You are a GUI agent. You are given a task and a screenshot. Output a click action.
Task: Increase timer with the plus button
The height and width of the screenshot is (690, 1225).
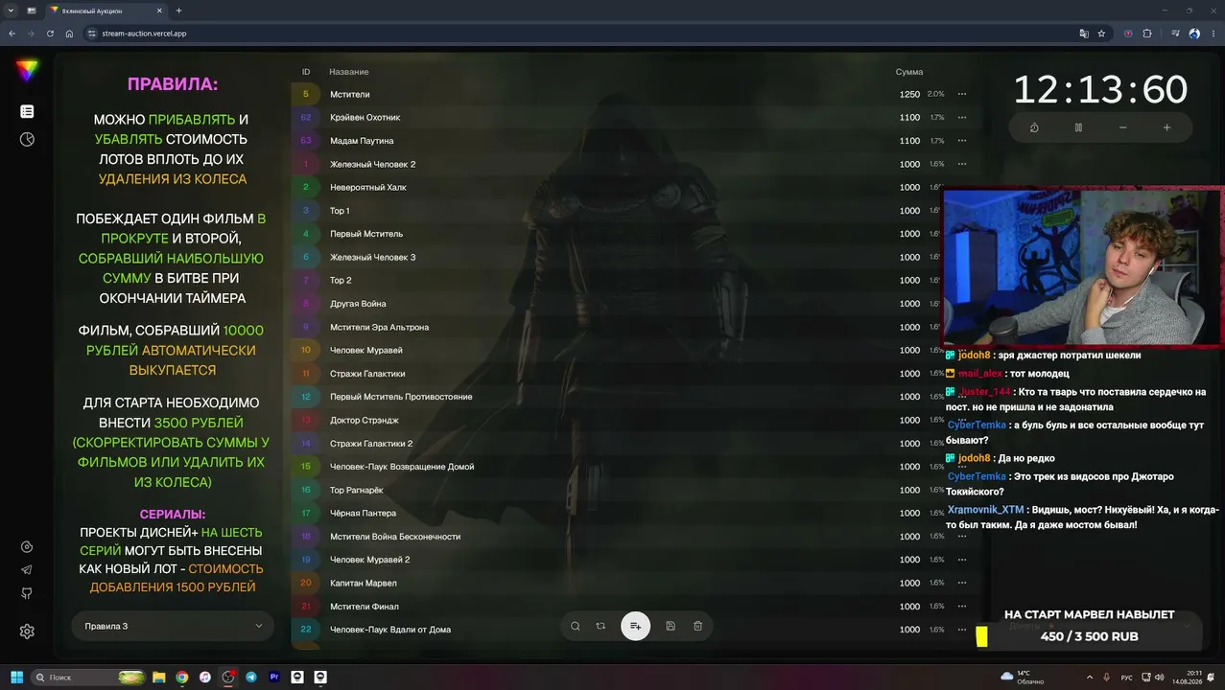point(1166,127)
